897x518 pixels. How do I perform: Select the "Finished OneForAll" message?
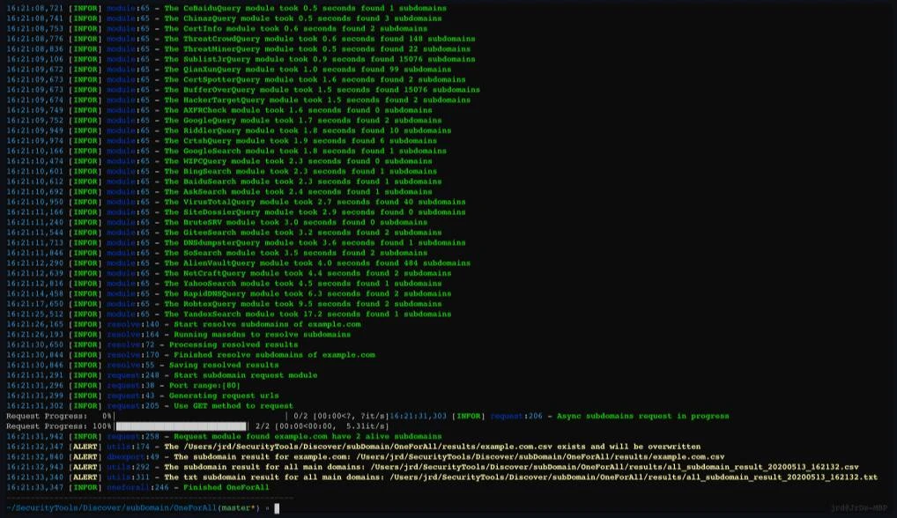point(226,488)
